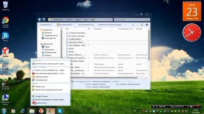The height and width of the screenshot is (114, 204).
Task: Unpin this program from taskbar entry
Action: pos(50,100)
